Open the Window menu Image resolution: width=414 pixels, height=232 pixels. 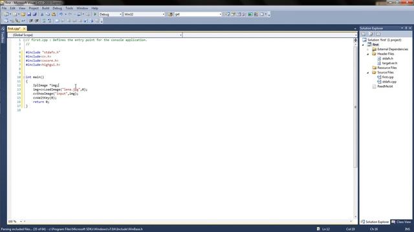(x=82, y=8)
